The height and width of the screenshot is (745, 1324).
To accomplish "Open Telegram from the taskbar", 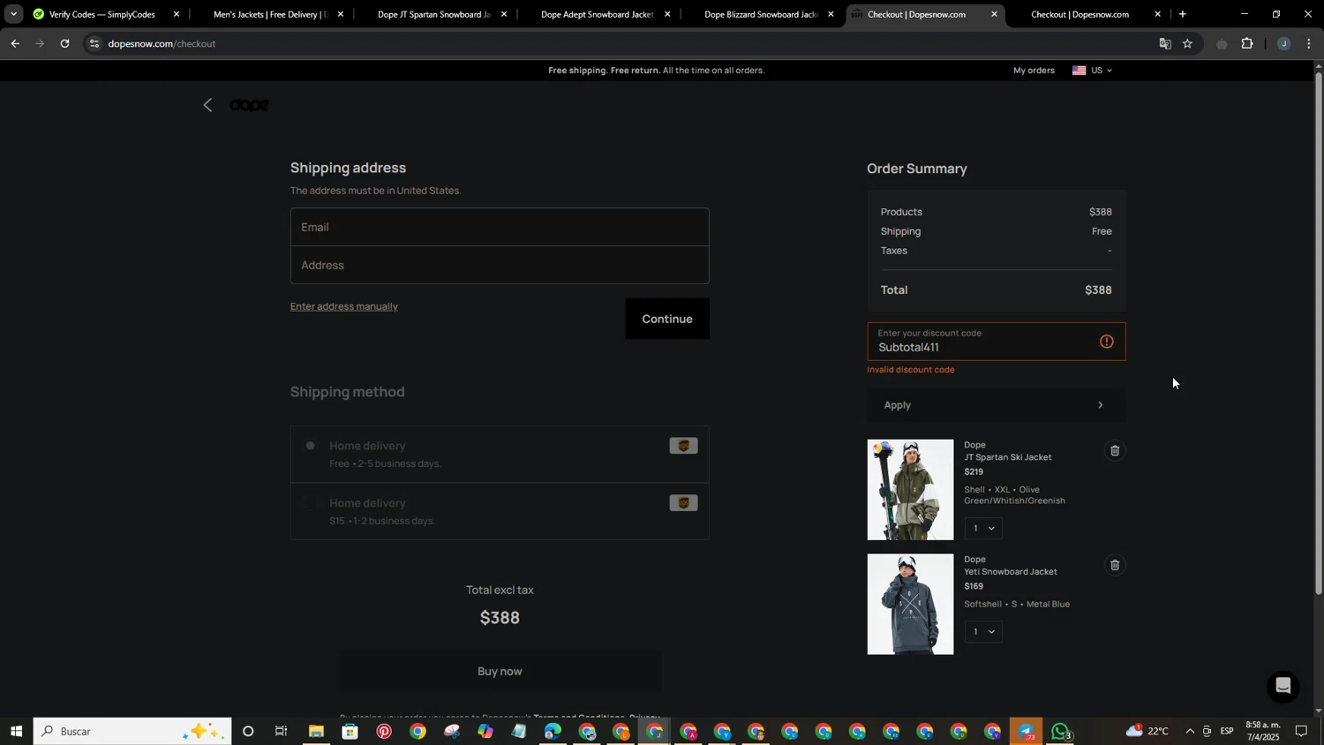I will tap(1026, 731).
